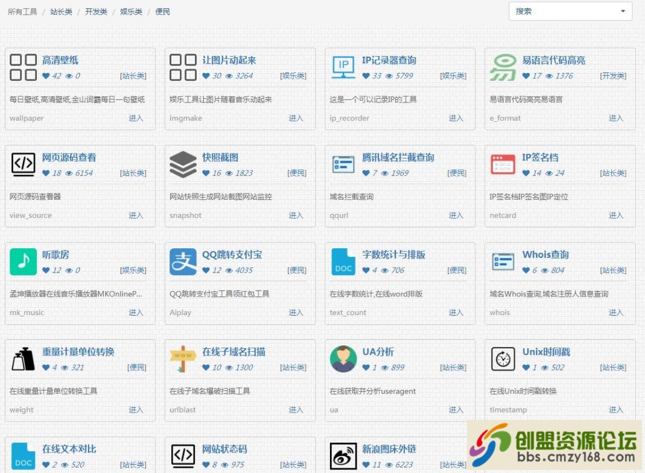Click the [便民] tag on 快照截图
Viewport: 645px width, 473px height.
297,174
